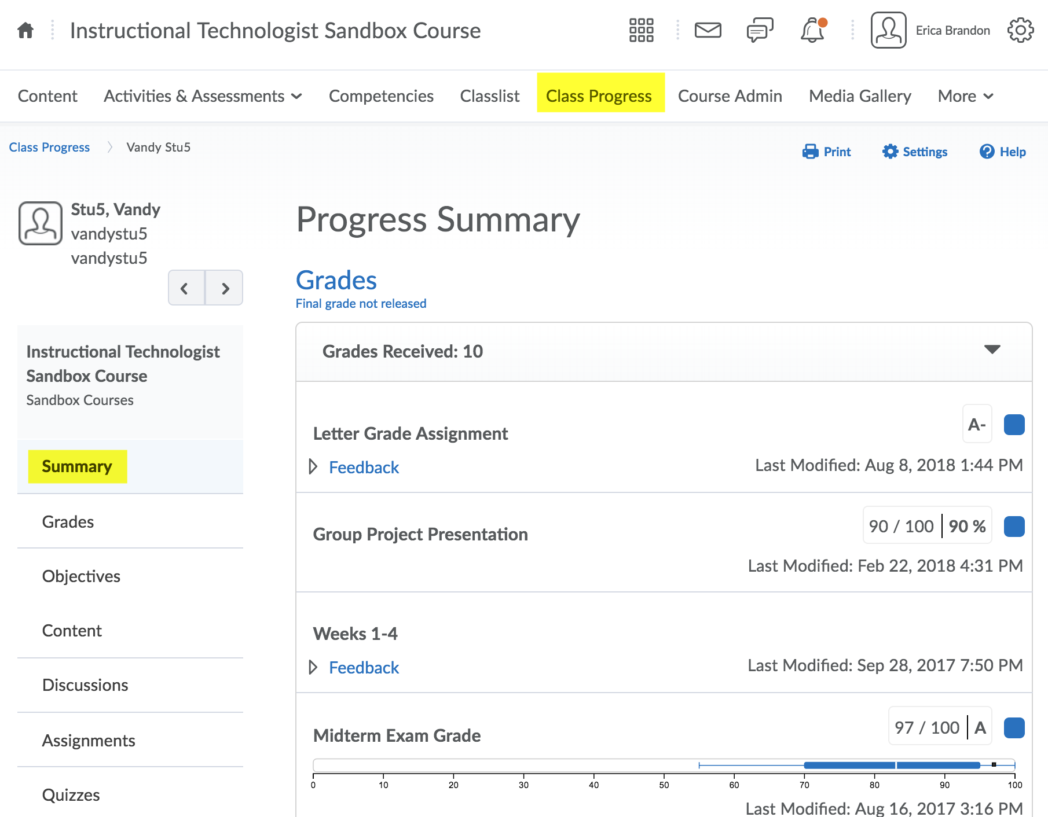The image size is (1048, 817).
Task: Click the blue swatch beside Group Project Presentation
Action: click(x=1014, y=527)
